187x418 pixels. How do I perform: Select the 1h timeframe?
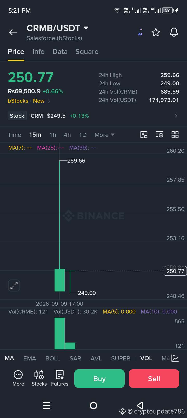click(x=53, y=135)
